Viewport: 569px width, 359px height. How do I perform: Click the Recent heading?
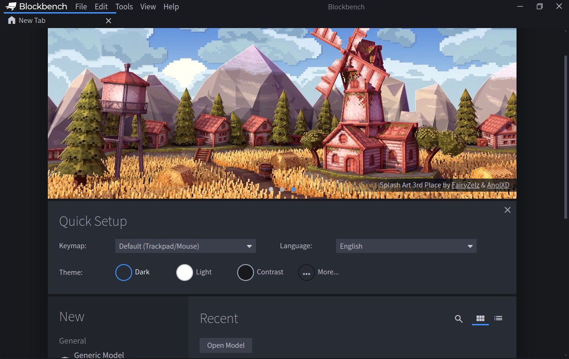pos(219,318)
